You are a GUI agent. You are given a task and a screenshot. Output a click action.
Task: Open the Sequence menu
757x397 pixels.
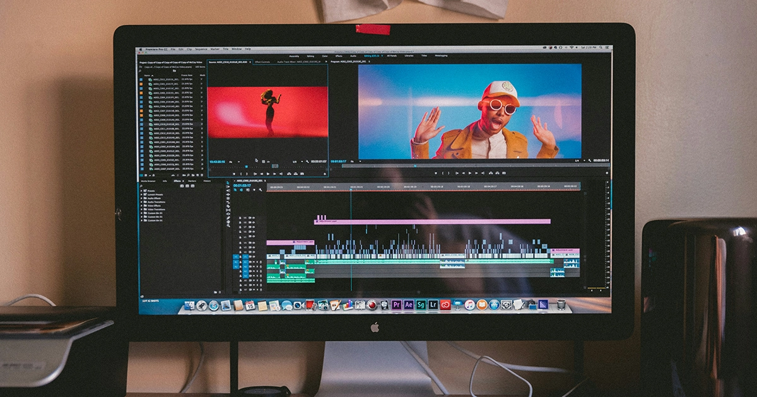[x=201, y=49]
